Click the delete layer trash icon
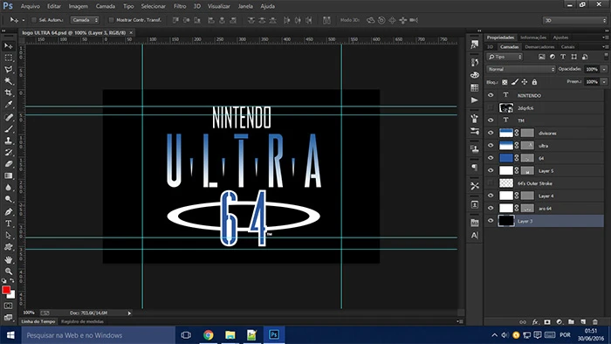Screen dimensions: 611x344 click(x=594, y=322)
